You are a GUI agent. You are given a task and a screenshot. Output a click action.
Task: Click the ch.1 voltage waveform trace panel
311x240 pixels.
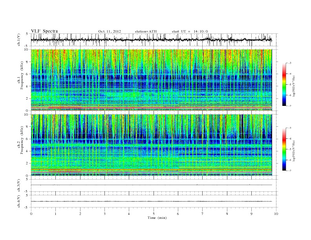(x=154, y=40)
